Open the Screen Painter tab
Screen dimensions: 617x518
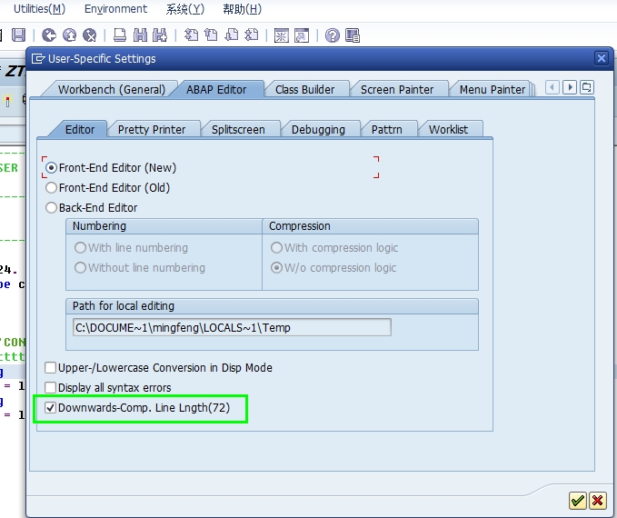point(397,89)
